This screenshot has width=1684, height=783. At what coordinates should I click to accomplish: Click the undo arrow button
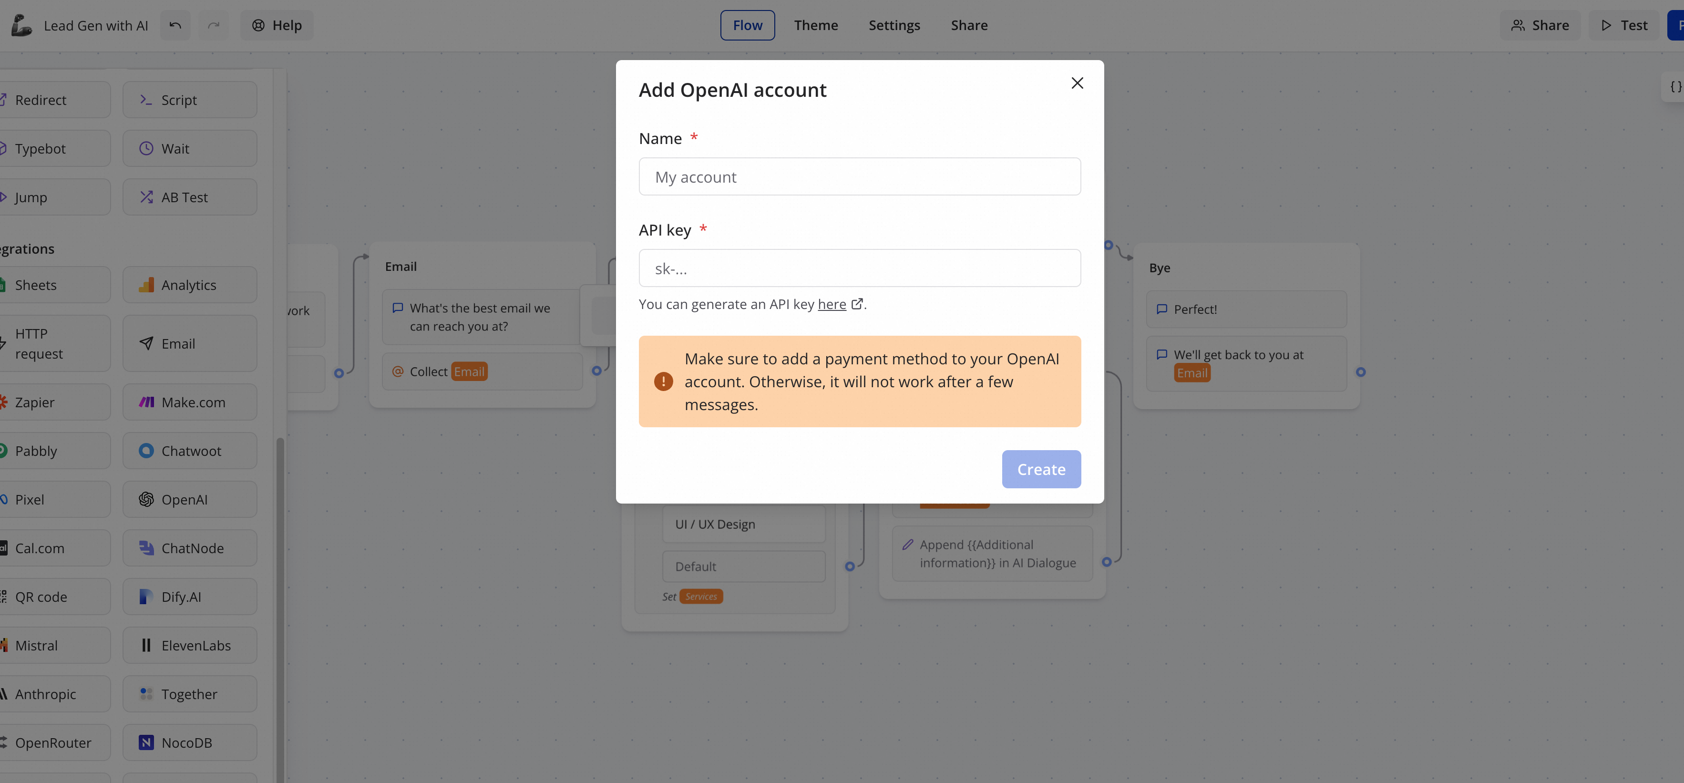[175, 25]
